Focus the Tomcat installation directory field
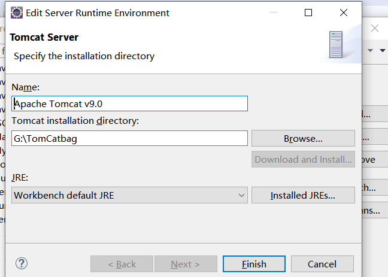This screenshot has width=388, height=277. click(129, 138)
